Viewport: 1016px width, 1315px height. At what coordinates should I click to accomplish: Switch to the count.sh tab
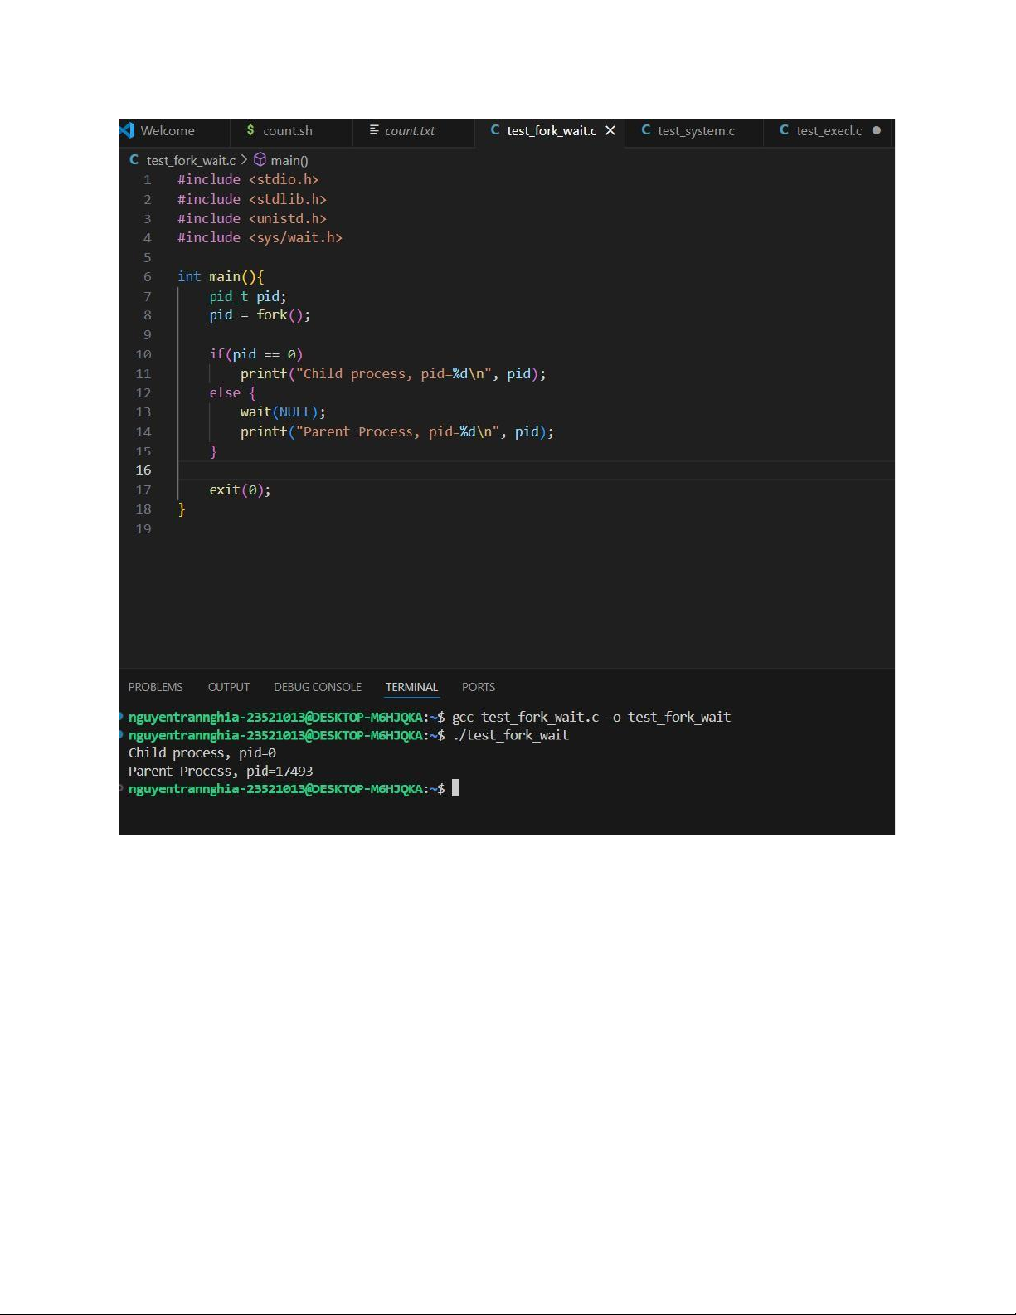pos(288,131)
